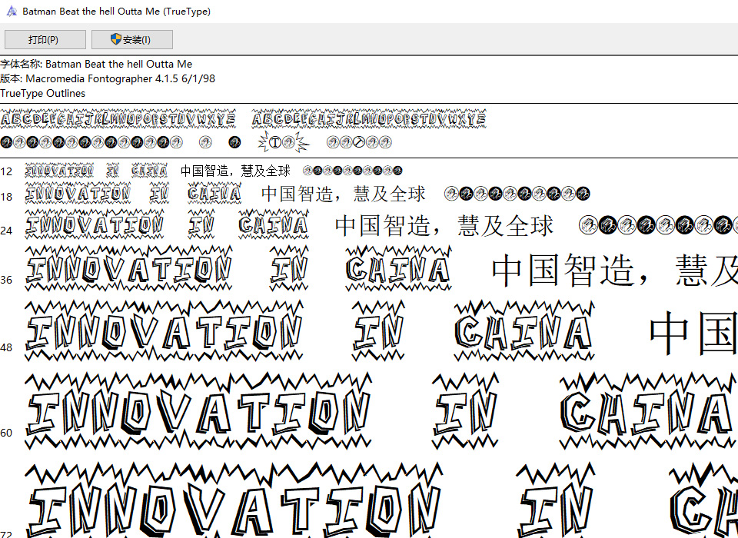Click the 'TrueType Outlines' text

point(42,93)
